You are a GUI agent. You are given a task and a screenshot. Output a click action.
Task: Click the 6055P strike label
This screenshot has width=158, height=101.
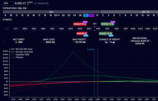coord(81,33)
